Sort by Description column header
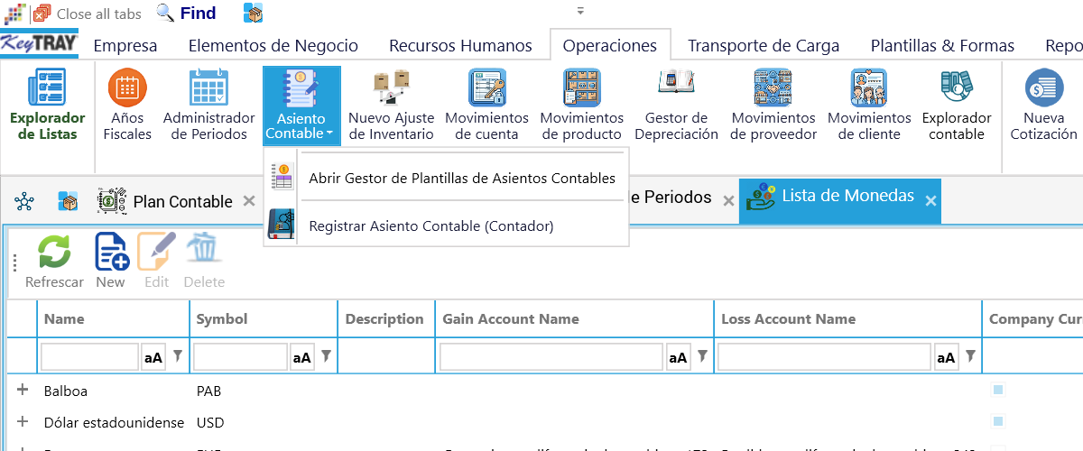Viewport: 1083px width, 451px height. 386,319
